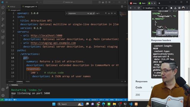Open the Accounts menu in VS Code activity bar
The height and width of the screenshot is (107, 190).
tap(3, 89)
